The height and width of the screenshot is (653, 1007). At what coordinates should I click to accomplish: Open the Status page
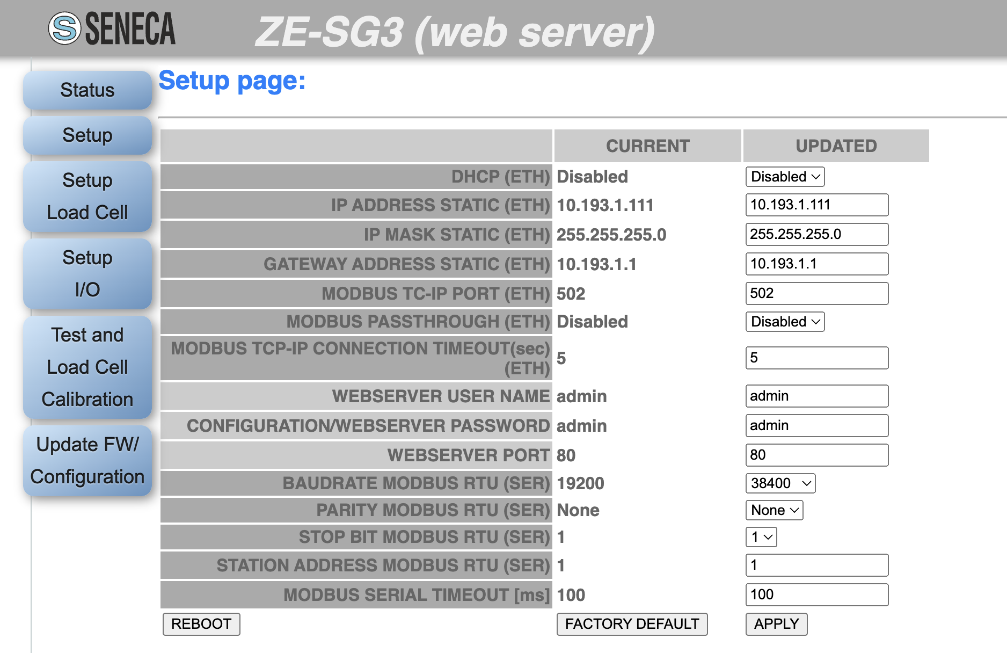(x=87, y=90)
